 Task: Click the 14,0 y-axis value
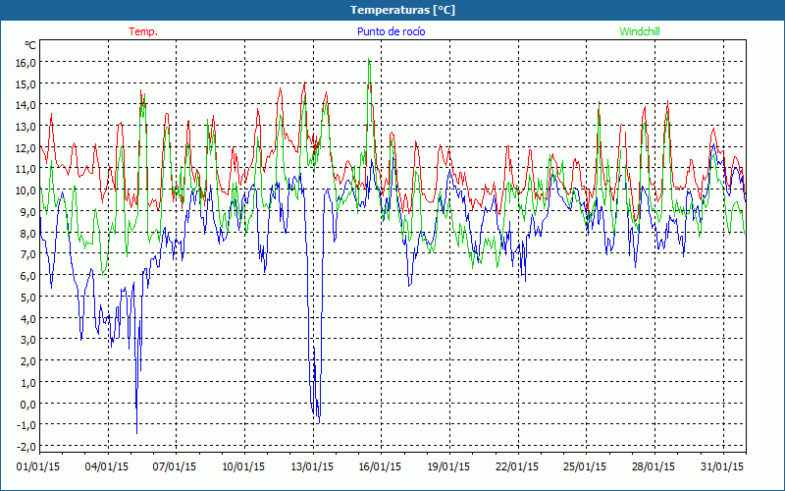click(x=26, y=105)
